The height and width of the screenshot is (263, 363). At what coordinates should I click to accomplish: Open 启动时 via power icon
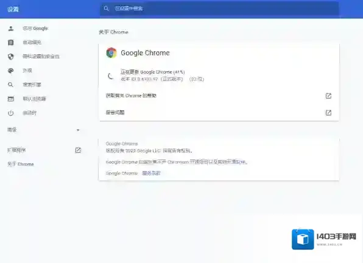coord(10,113)
